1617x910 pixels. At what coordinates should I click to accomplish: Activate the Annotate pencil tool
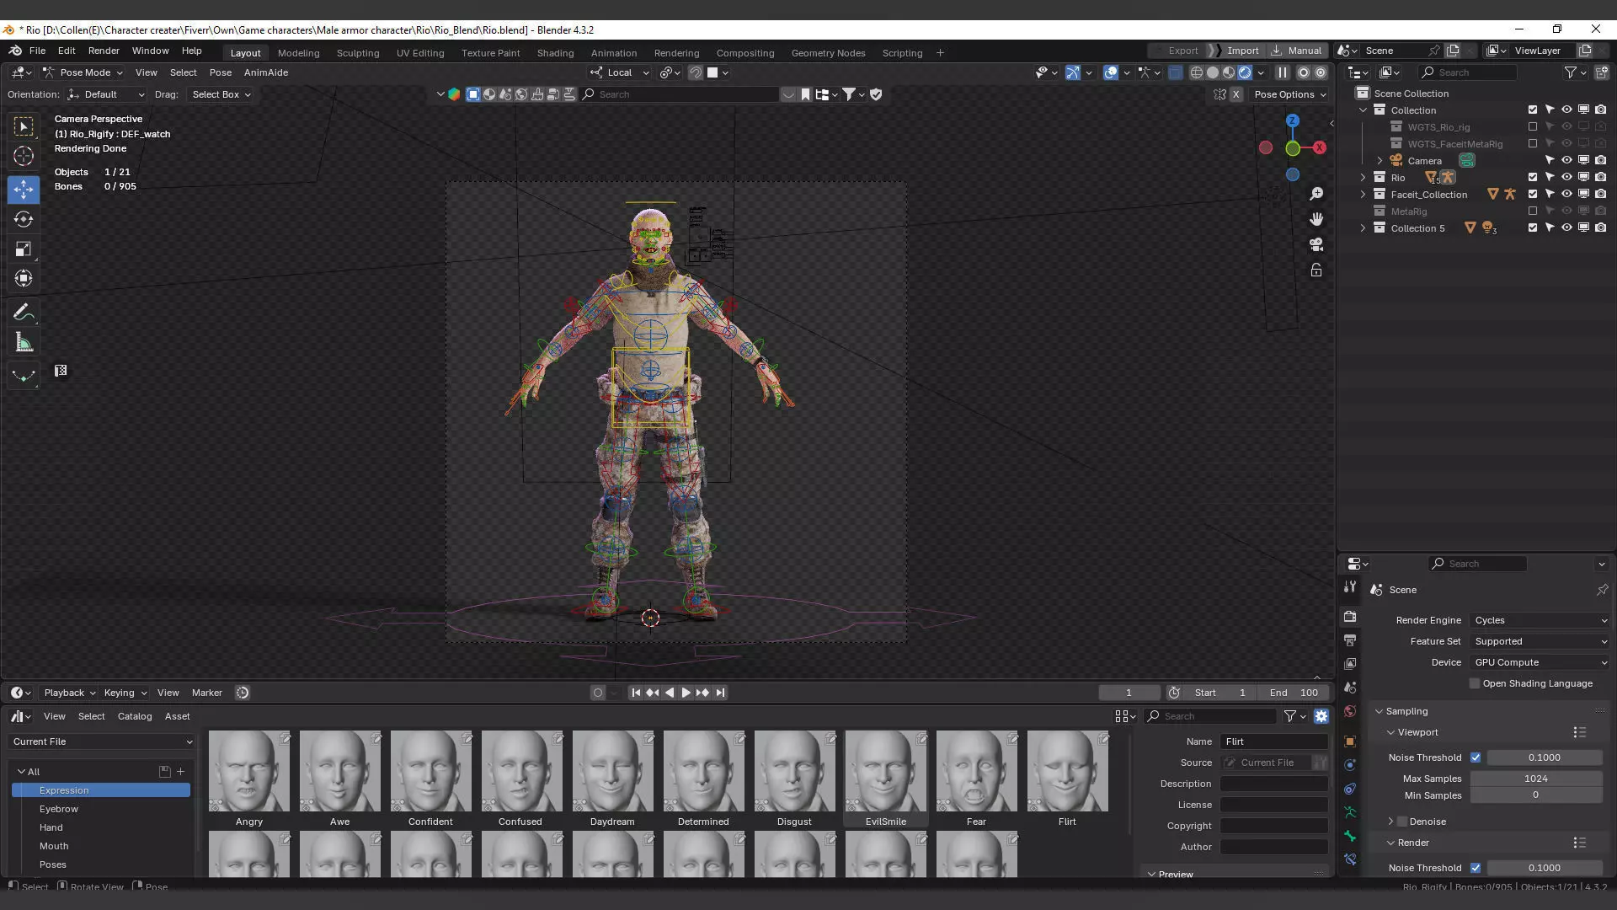[24, 313]
